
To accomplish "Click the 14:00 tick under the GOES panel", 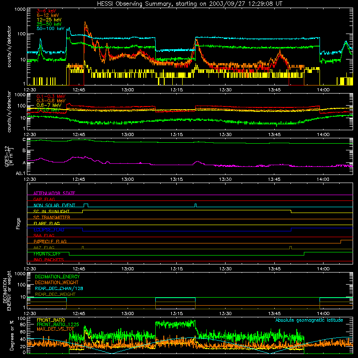I will (x=323, y=179).
